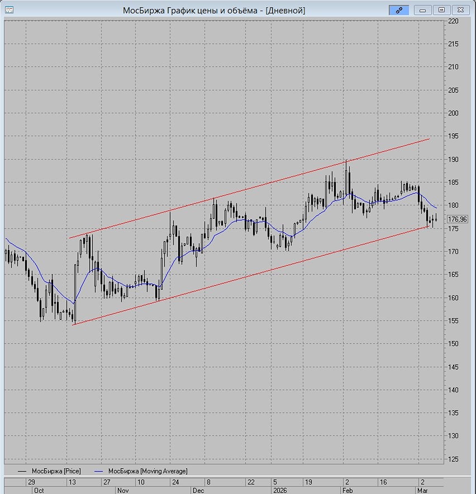Click the 195 price axis label

[453, 136]
